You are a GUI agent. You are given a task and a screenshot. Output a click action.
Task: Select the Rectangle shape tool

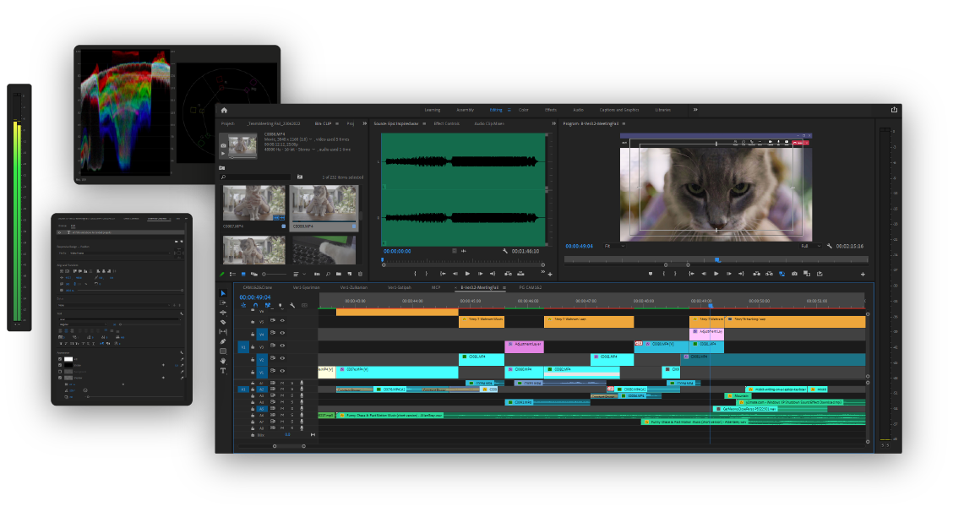click(223, 351)
